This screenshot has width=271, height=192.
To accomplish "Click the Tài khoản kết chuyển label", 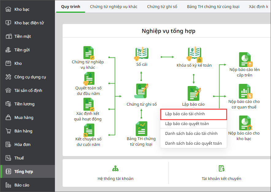I will 221,179.
